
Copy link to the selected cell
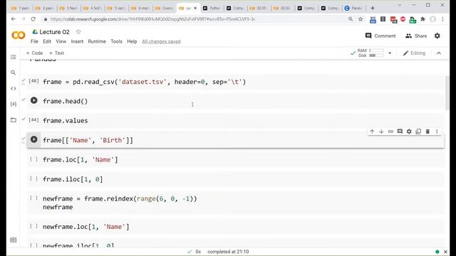coord(390,132)
